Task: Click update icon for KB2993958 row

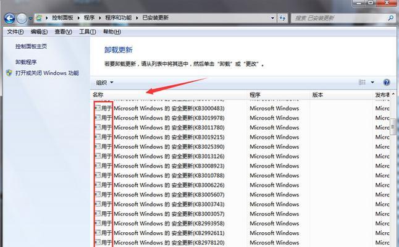Action: [x=98, y=224]
